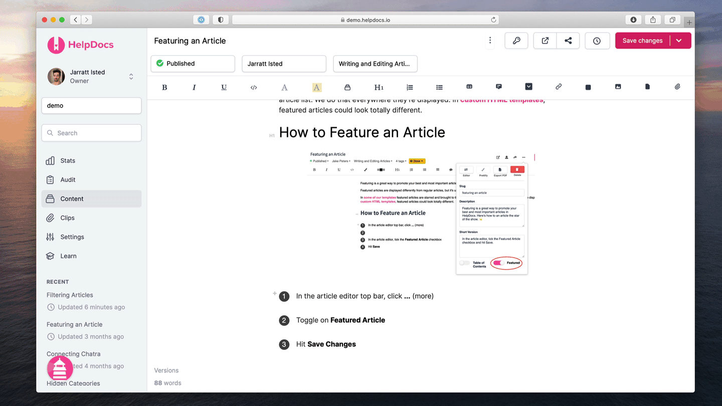
Task: Click the Versions link
Action: [x=166, y=370]
